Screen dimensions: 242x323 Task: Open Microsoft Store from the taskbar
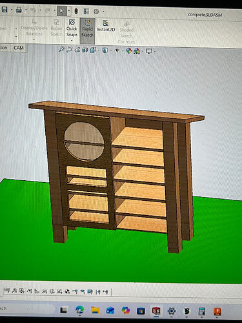tap(141, 311)
